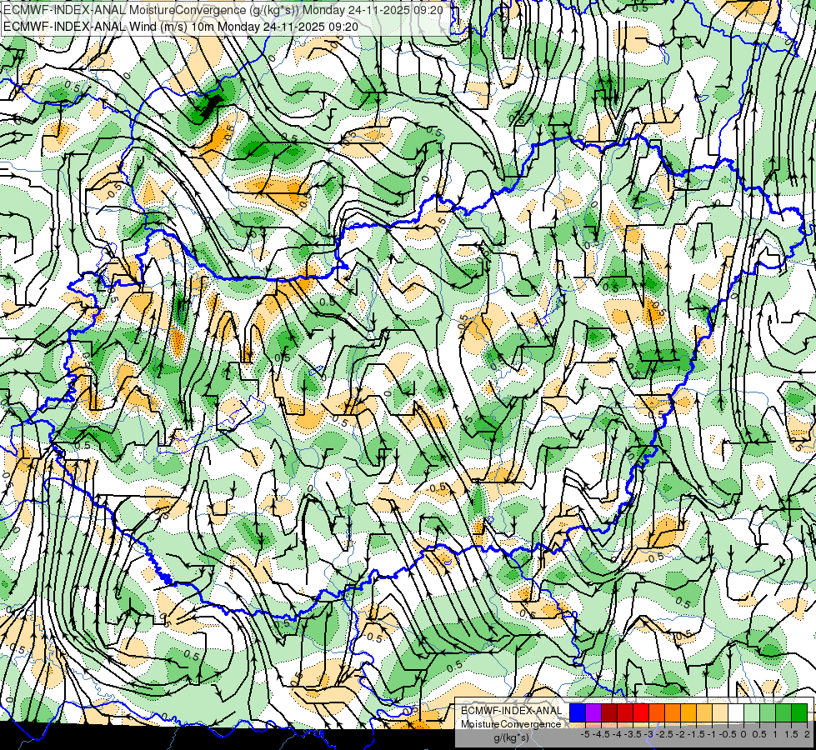
Task: Click the darkest red legend swatch
Action: 609,712
